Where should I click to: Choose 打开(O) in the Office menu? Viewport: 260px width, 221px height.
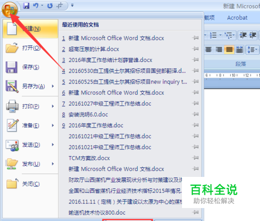(30, 48)
